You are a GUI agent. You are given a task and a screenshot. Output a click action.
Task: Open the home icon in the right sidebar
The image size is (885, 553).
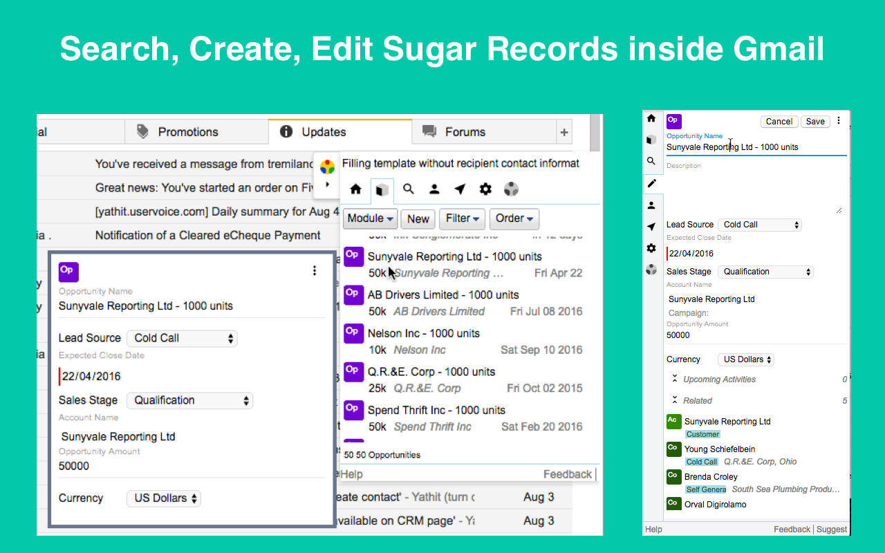click(651, 118)
